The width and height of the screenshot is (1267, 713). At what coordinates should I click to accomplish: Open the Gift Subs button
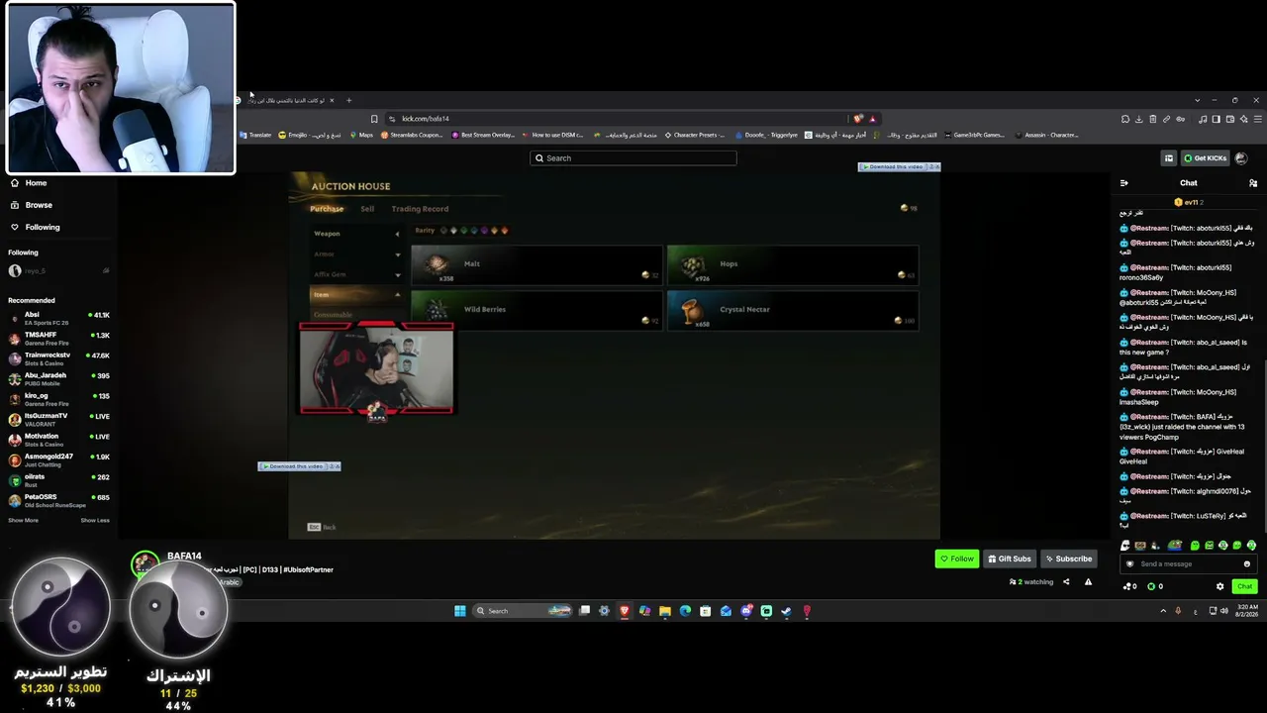point(1010,559)
